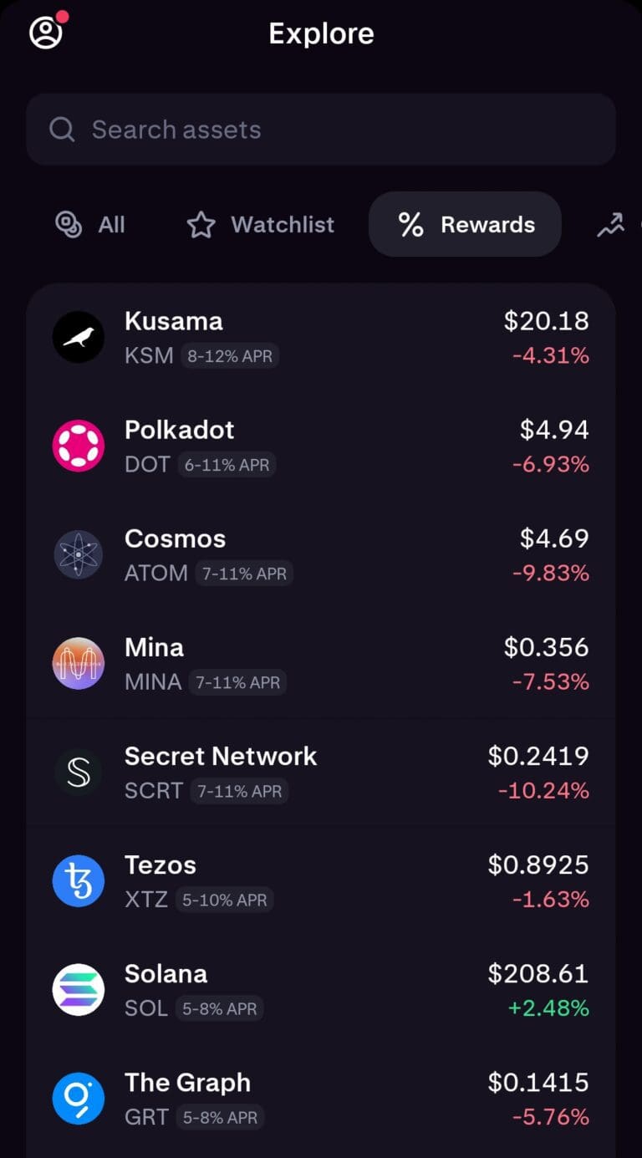Tap the Mina gradient logo icon
Viewport: 642px width, 1158px height.
[79, 663]
